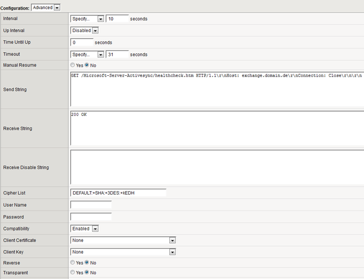364x279 pixels.
Task: Click the Compatibility label
Action: 16,229
